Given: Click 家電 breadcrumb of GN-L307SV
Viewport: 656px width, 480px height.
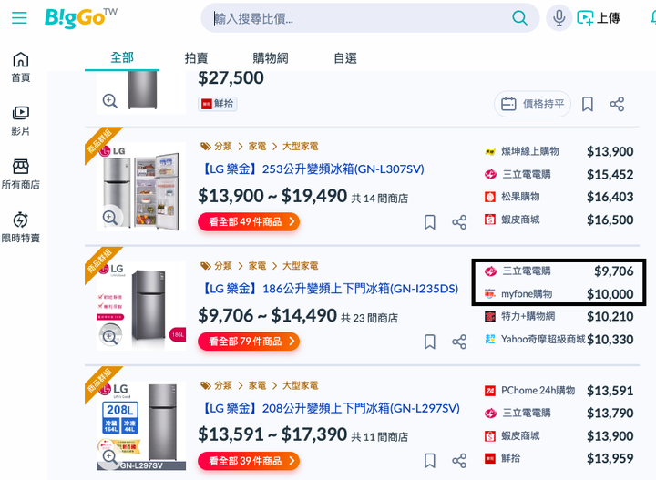Looking at the screenshot, I should point(257,147).
